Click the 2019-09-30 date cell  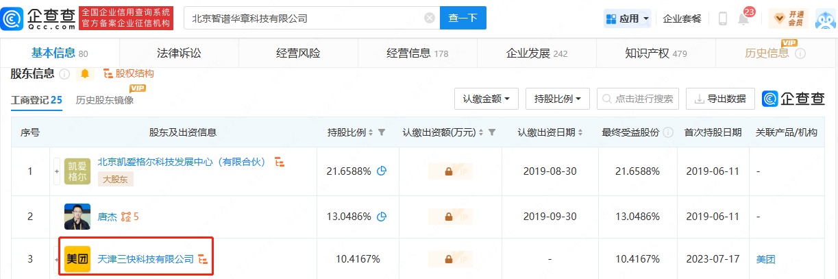coord(551,216)
